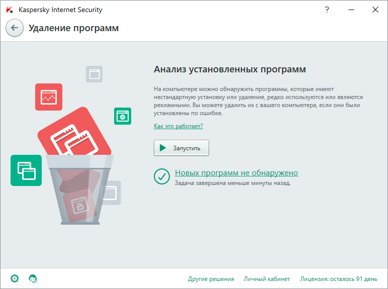Click the Kaspersky logo in title bar
The height and width of the screenshot is (289, 388).
10,10
